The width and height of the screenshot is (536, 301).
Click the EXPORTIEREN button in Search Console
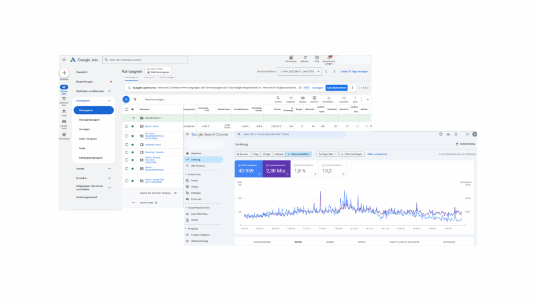pos(465,144)
